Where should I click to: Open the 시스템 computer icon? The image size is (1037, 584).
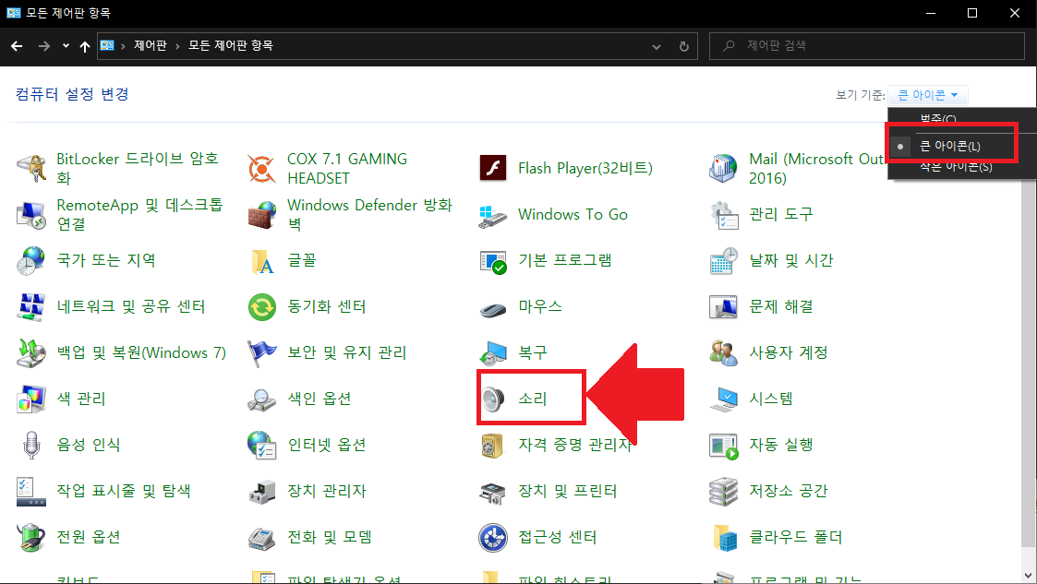724,399
